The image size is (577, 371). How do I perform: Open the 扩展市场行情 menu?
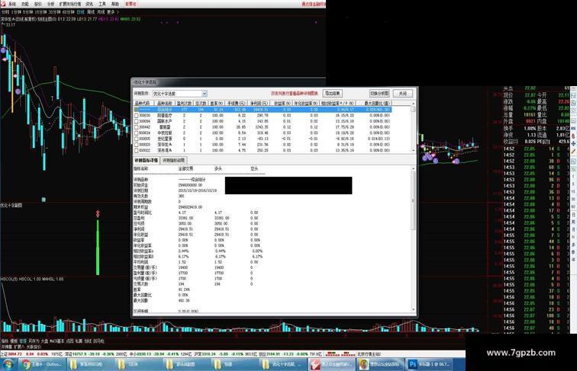point(70,4)
